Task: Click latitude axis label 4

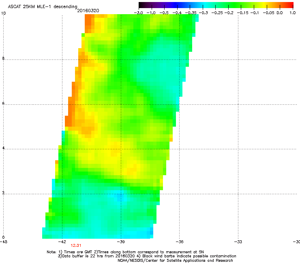Action: (3, 148)
